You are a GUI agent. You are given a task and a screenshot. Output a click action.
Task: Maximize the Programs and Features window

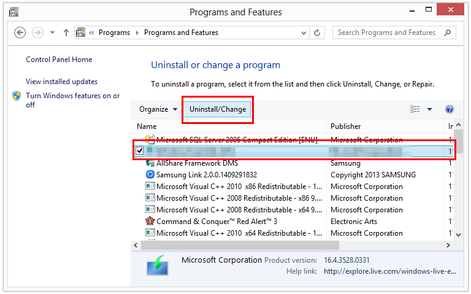429,10
